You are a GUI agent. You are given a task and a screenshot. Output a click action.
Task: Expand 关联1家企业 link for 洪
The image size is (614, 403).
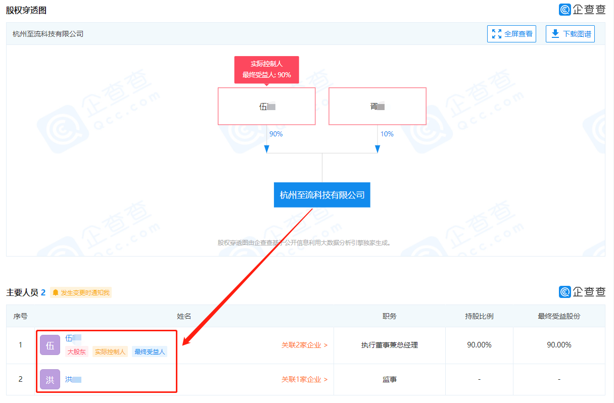[304, 379]
